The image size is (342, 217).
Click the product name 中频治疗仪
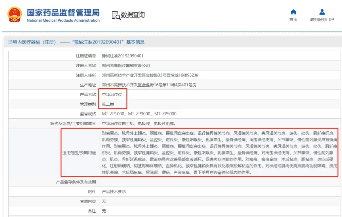112,95
